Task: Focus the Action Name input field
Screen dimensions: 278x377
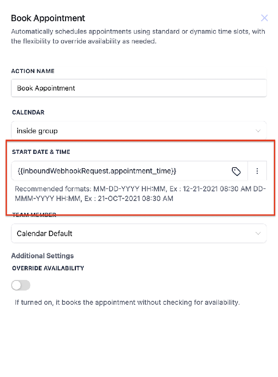Action: 139,88
